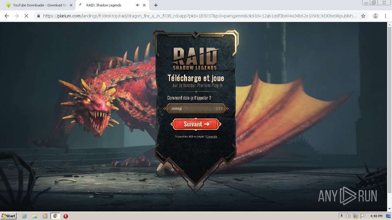
Task: Open a new browser tab
Action: click(156, 5)
